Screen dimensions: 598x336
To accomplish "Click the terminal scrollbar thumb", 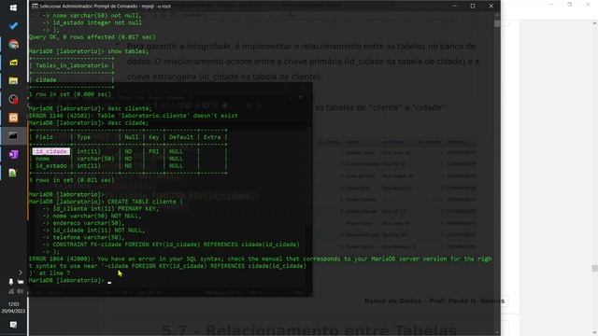I will click(497, 23).
